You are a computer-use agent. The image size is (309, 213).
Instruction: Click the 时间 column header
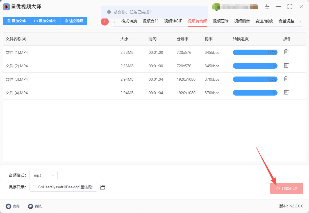tap(153, 39)
